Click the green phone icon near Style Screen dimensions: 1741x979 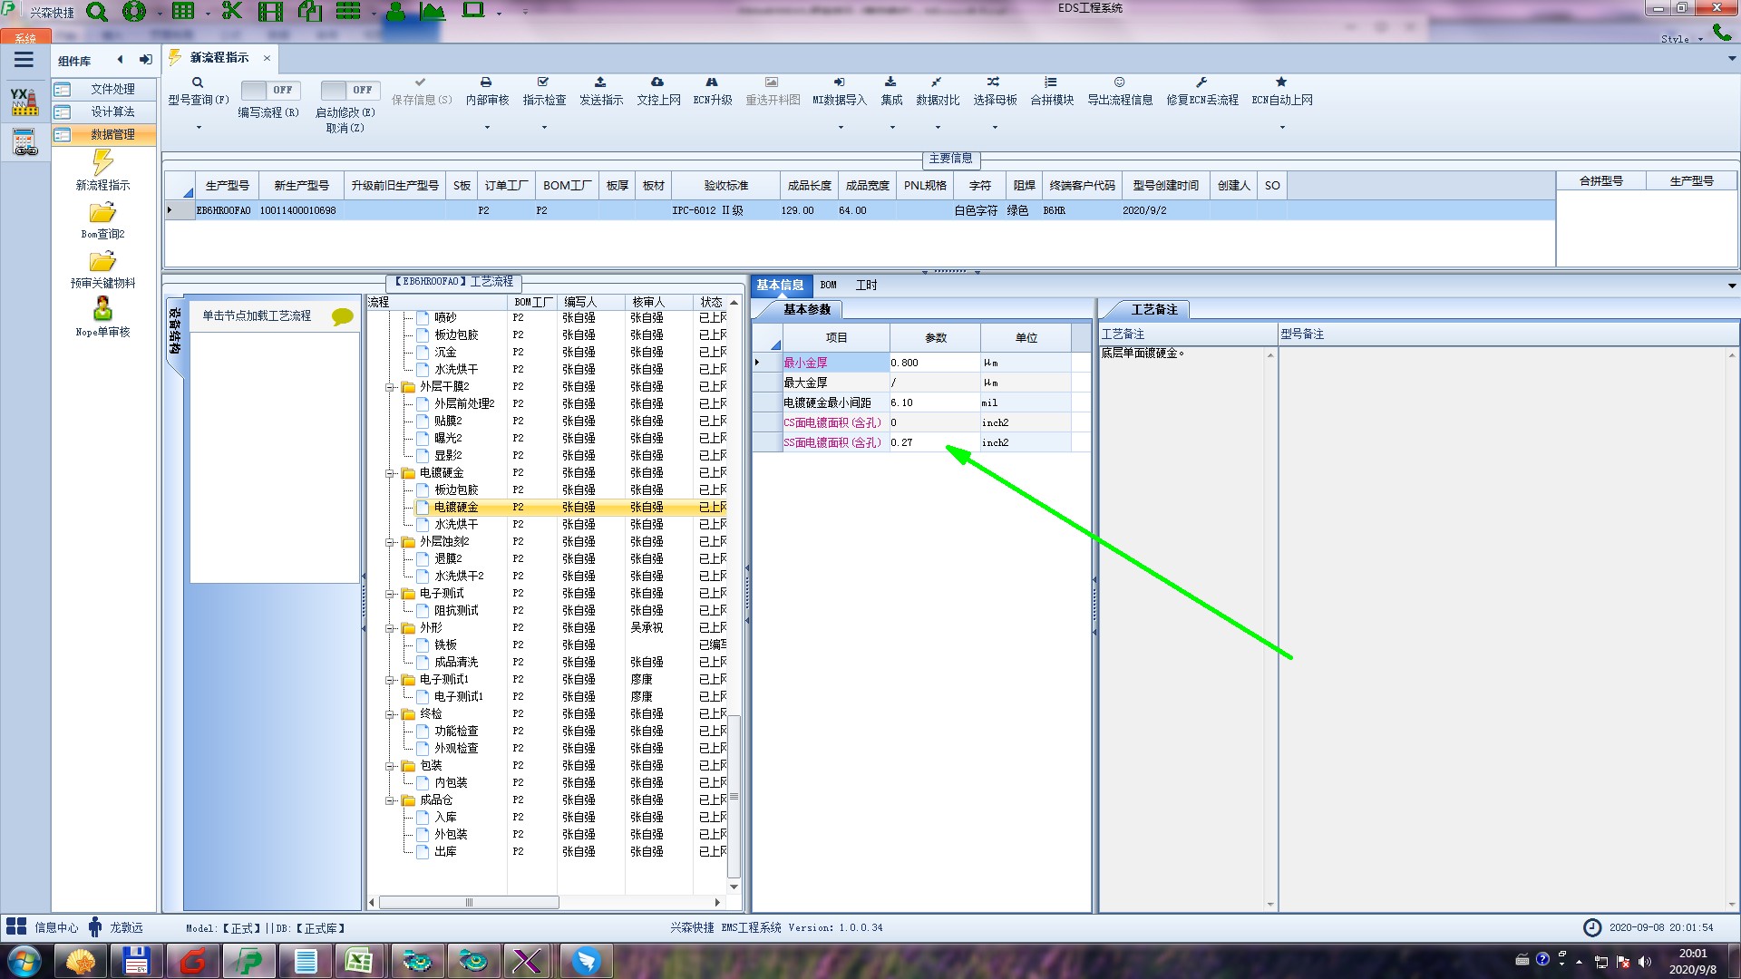tap(1721, 33)
